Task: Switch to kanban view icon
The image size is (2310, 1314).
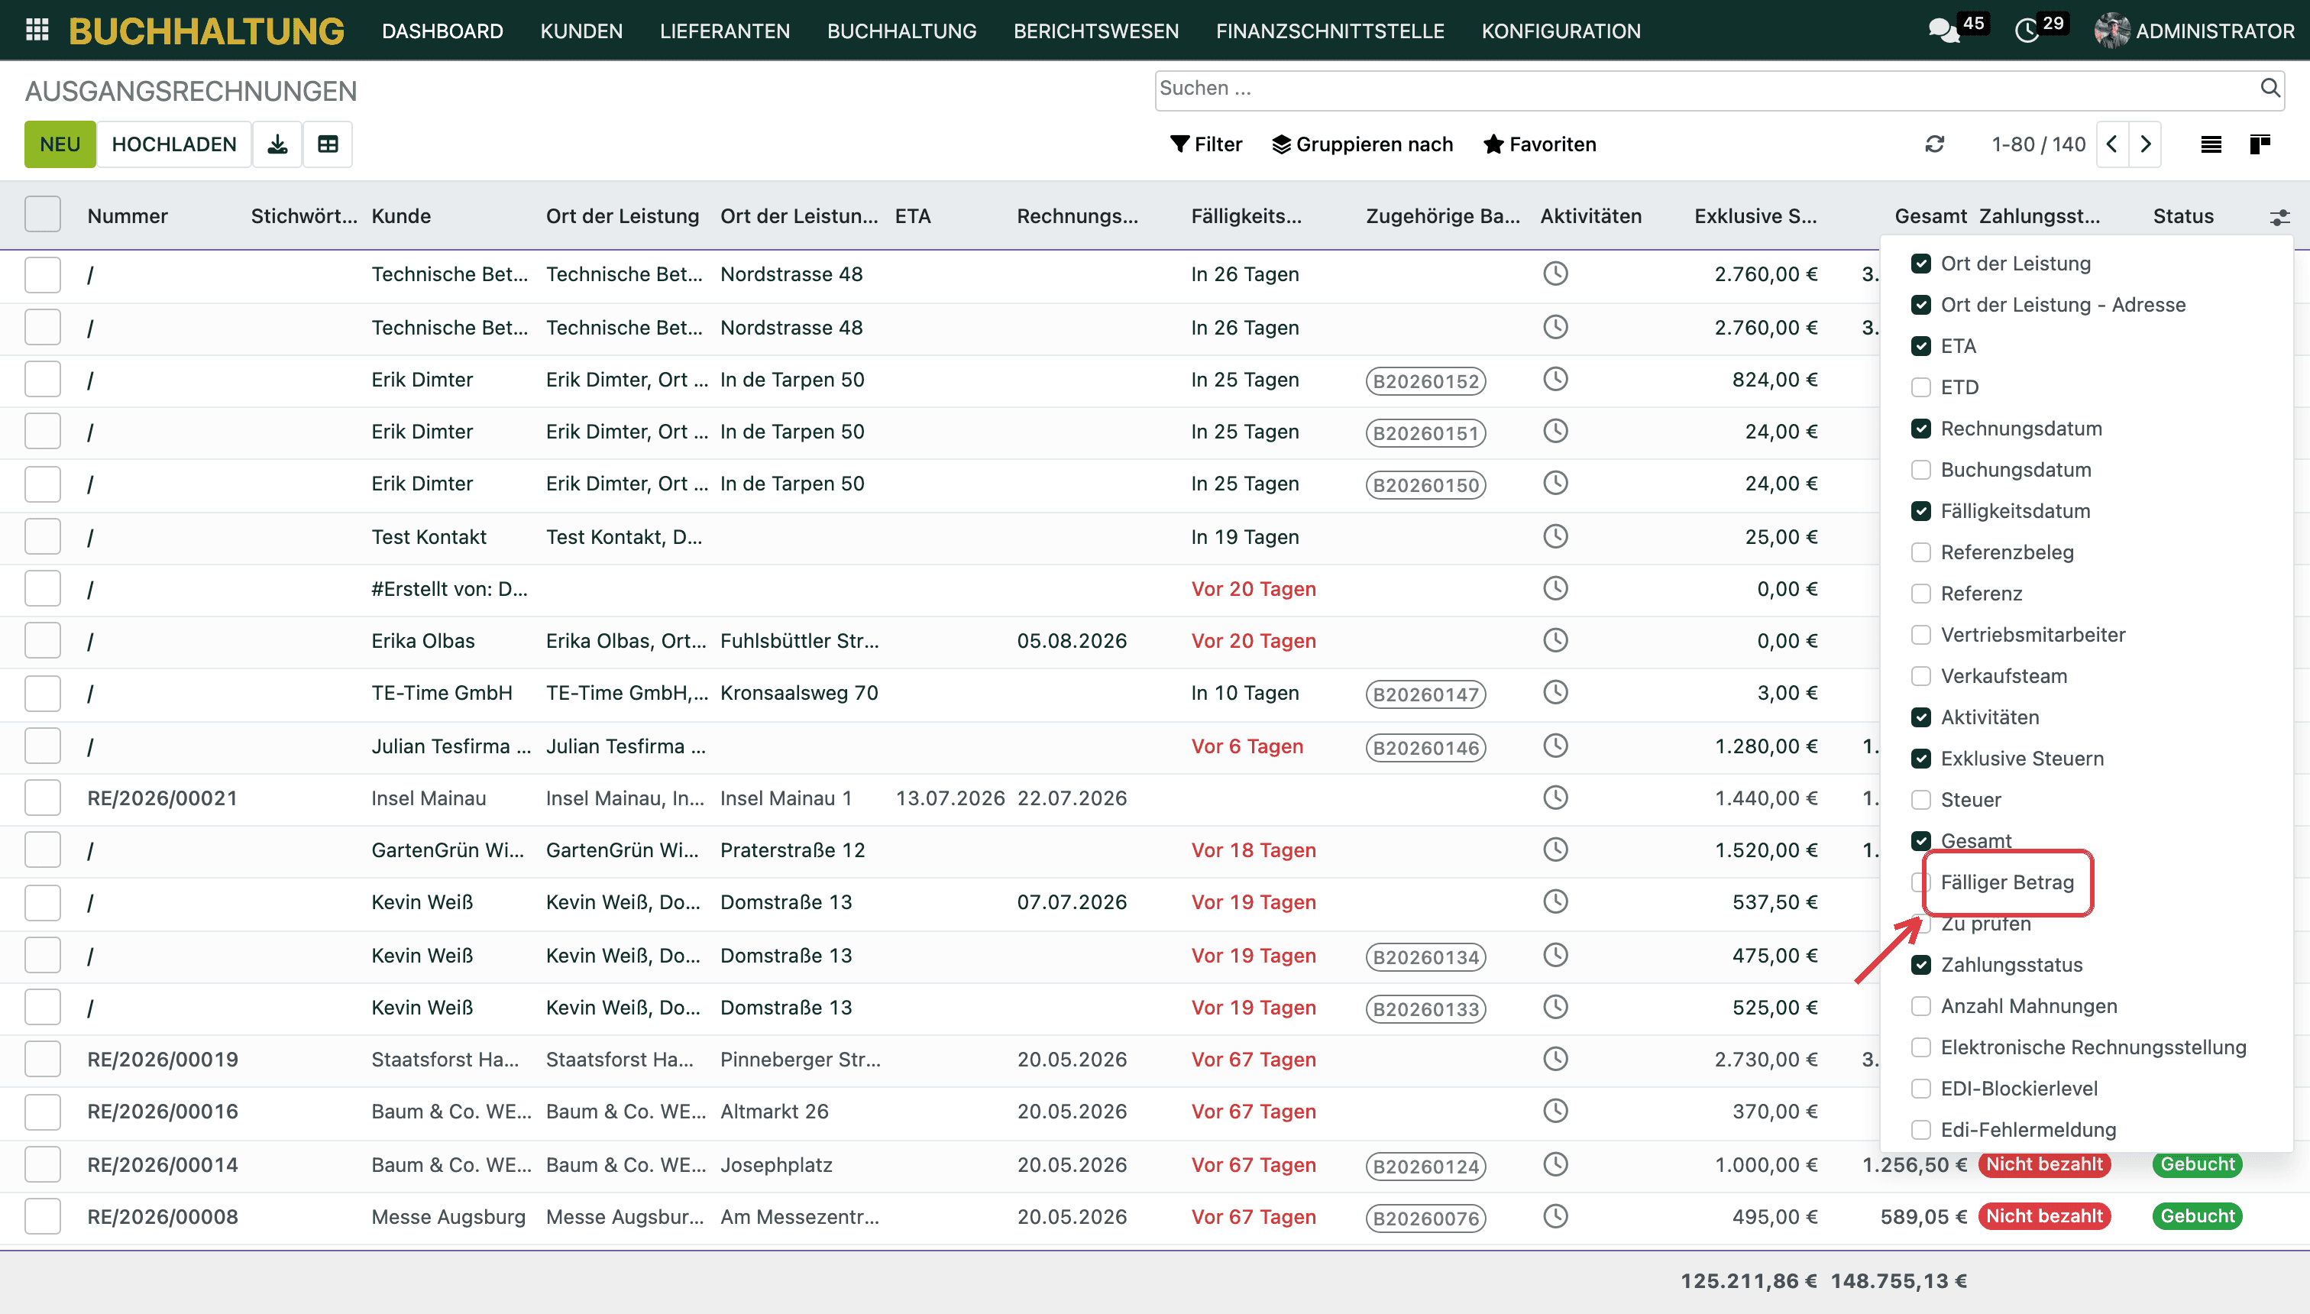Action: [2260, 144]
